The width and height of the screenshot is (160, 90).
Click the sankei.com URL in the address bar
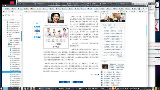(x=44, y=11)
